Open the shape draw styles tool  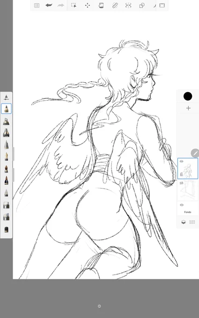point(142,6)
